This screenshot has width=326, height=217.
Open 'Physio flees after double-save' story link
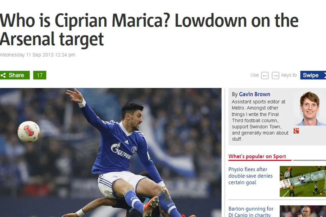(251, 176)
